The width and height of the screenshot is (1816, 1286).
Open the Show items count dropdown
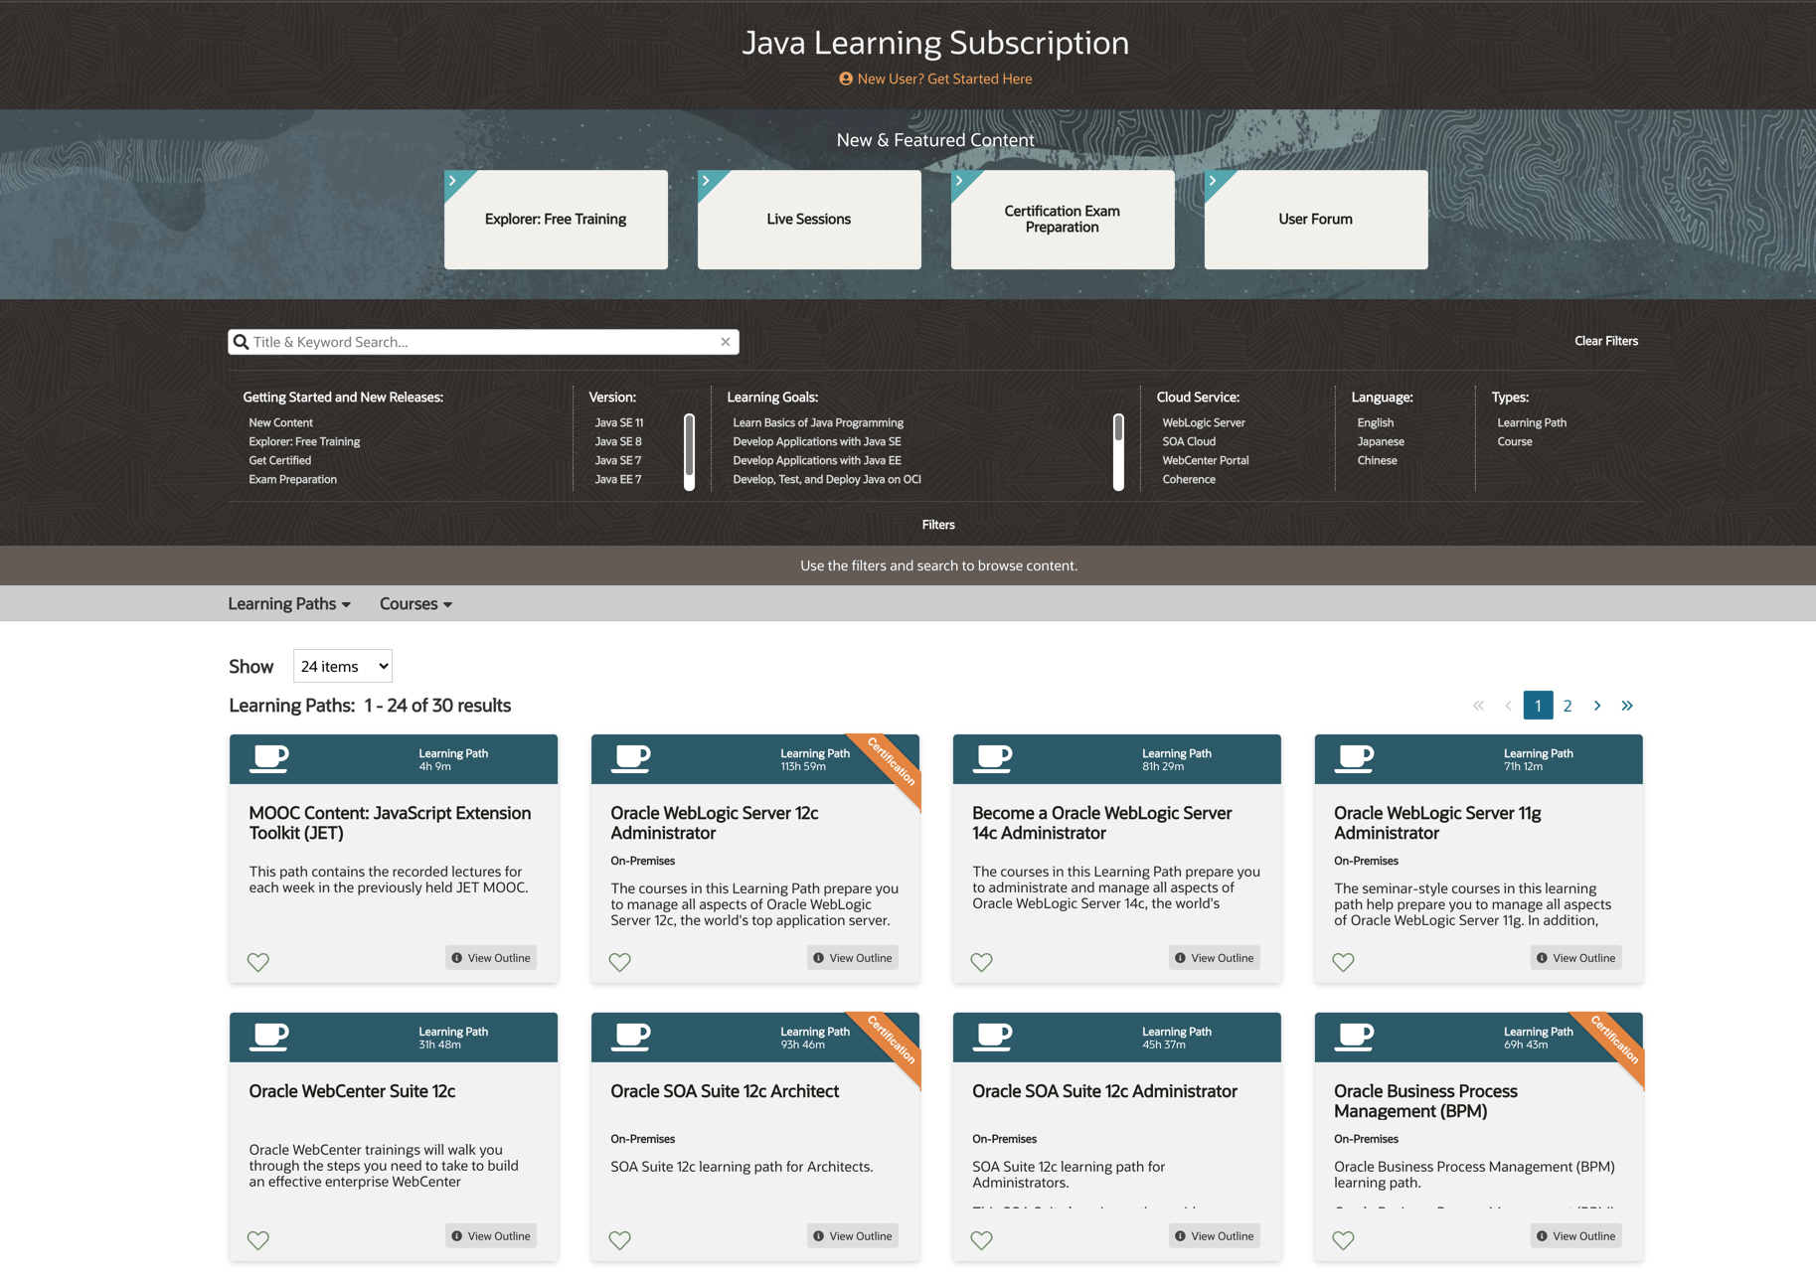[343, 666]
